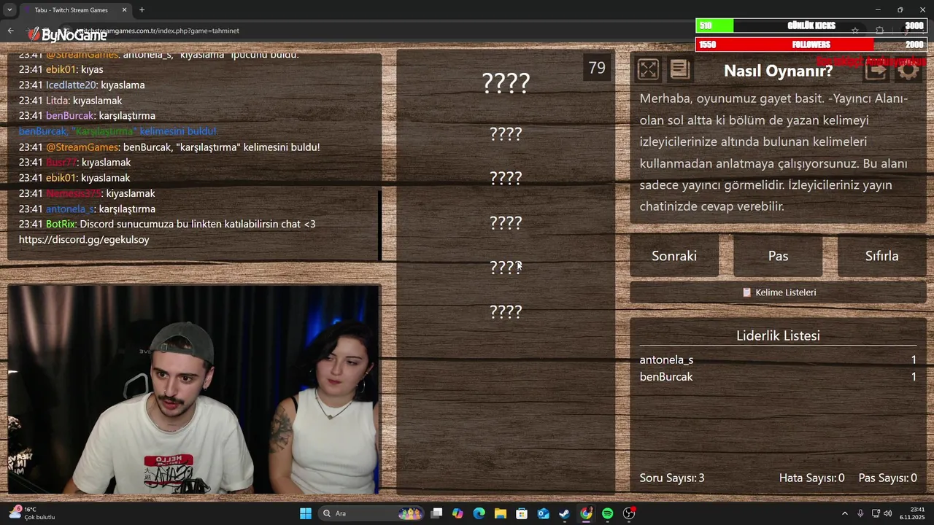Open Outlook from the taskbar
Image resolution: width=934 pixels, height=525 pixels.
[x=543, y=513]
